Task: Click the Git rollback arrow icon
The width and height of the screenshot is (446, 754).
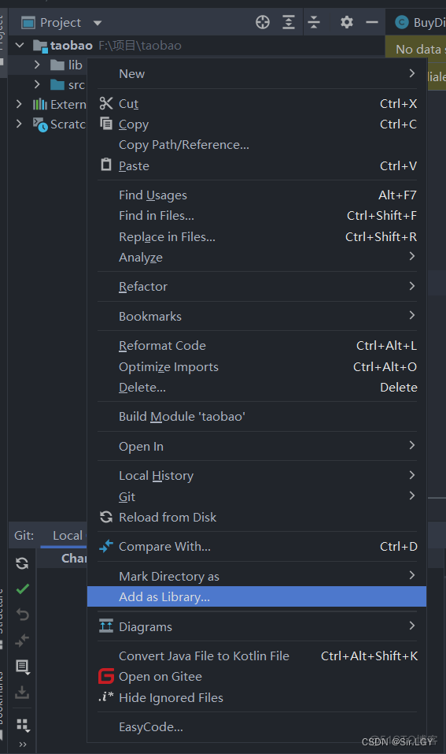Action: tap(23, 614)
